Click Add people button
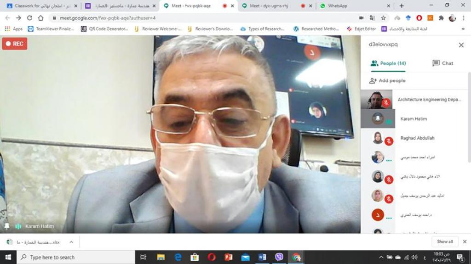This screenshot has height=264, width=471. pos(387,81)
